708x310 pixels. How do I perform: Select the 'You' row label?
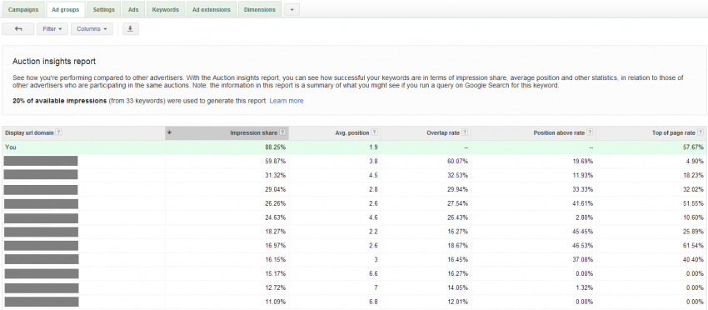(10, 147)
